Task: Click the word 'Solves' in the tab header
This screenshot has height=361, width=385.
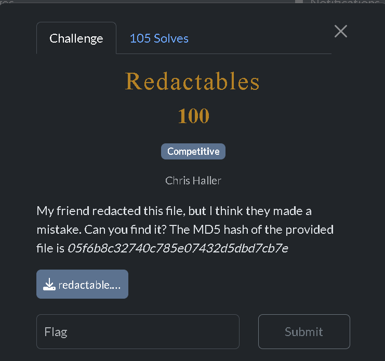Action: tap(171, 38)
